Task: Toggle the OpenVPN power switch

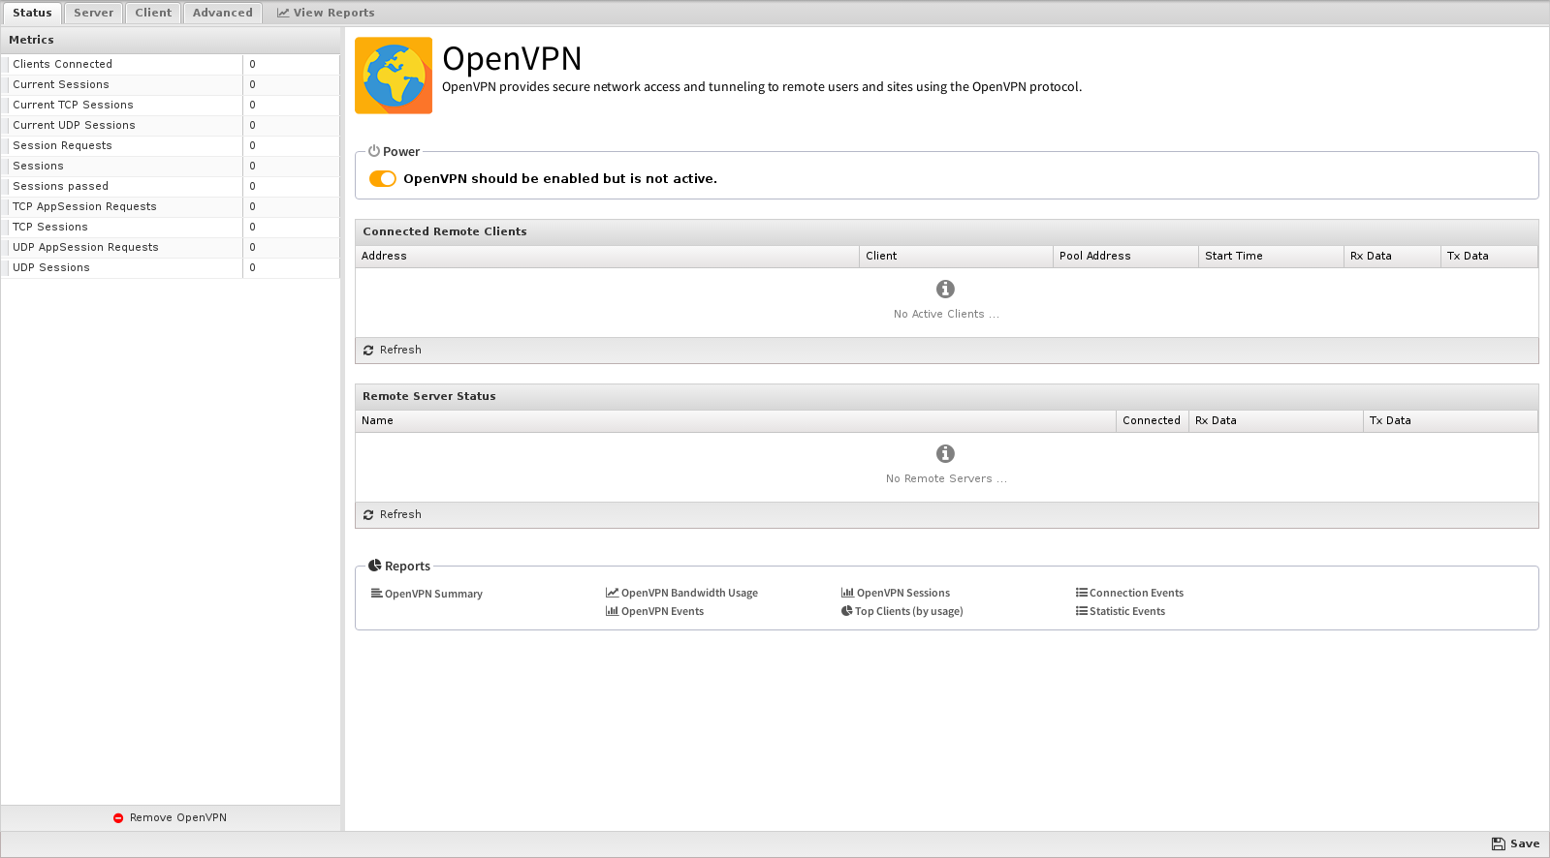Action: click(383, 178)
